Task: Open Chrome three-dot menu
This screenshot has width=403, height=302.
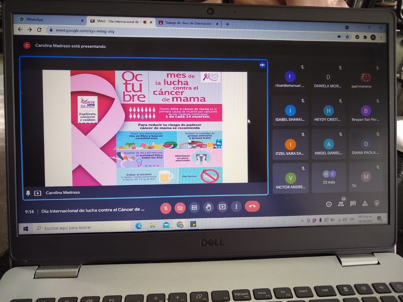Action: click(x=381, y=38)
